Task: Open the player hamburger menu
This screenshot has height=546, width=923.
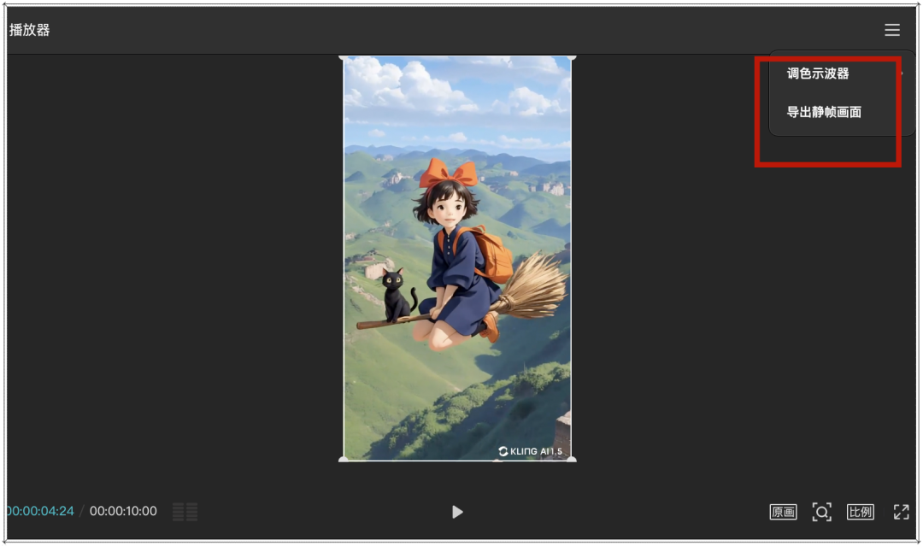Action: [891, 30]
